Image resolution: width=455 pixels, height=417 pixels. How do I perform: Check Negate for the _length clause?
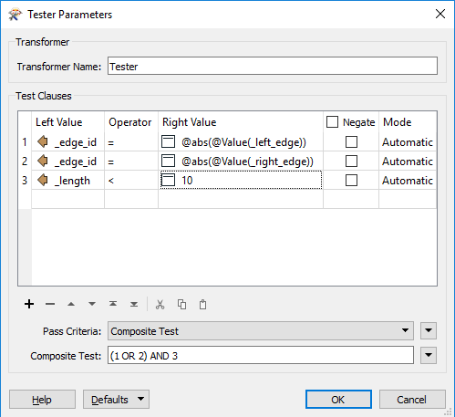point(351,181)
